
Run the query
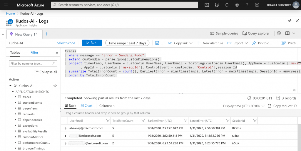click(92, 43)
